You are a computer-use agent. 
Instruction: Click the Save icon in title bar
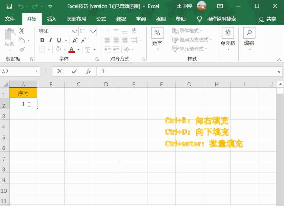coord(9,6)
